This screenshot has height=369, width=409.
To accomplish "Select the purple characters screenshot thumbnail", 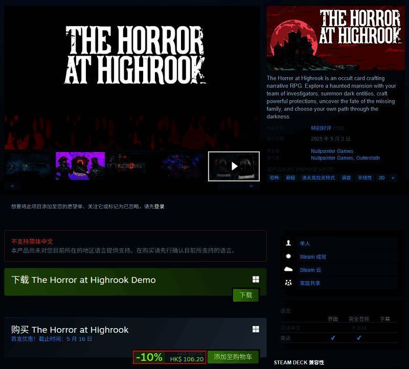I will (80, 166).
